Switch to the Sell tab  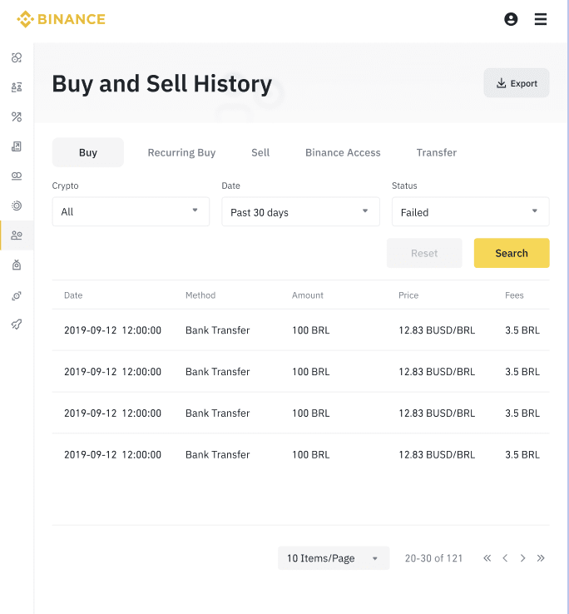260,152
